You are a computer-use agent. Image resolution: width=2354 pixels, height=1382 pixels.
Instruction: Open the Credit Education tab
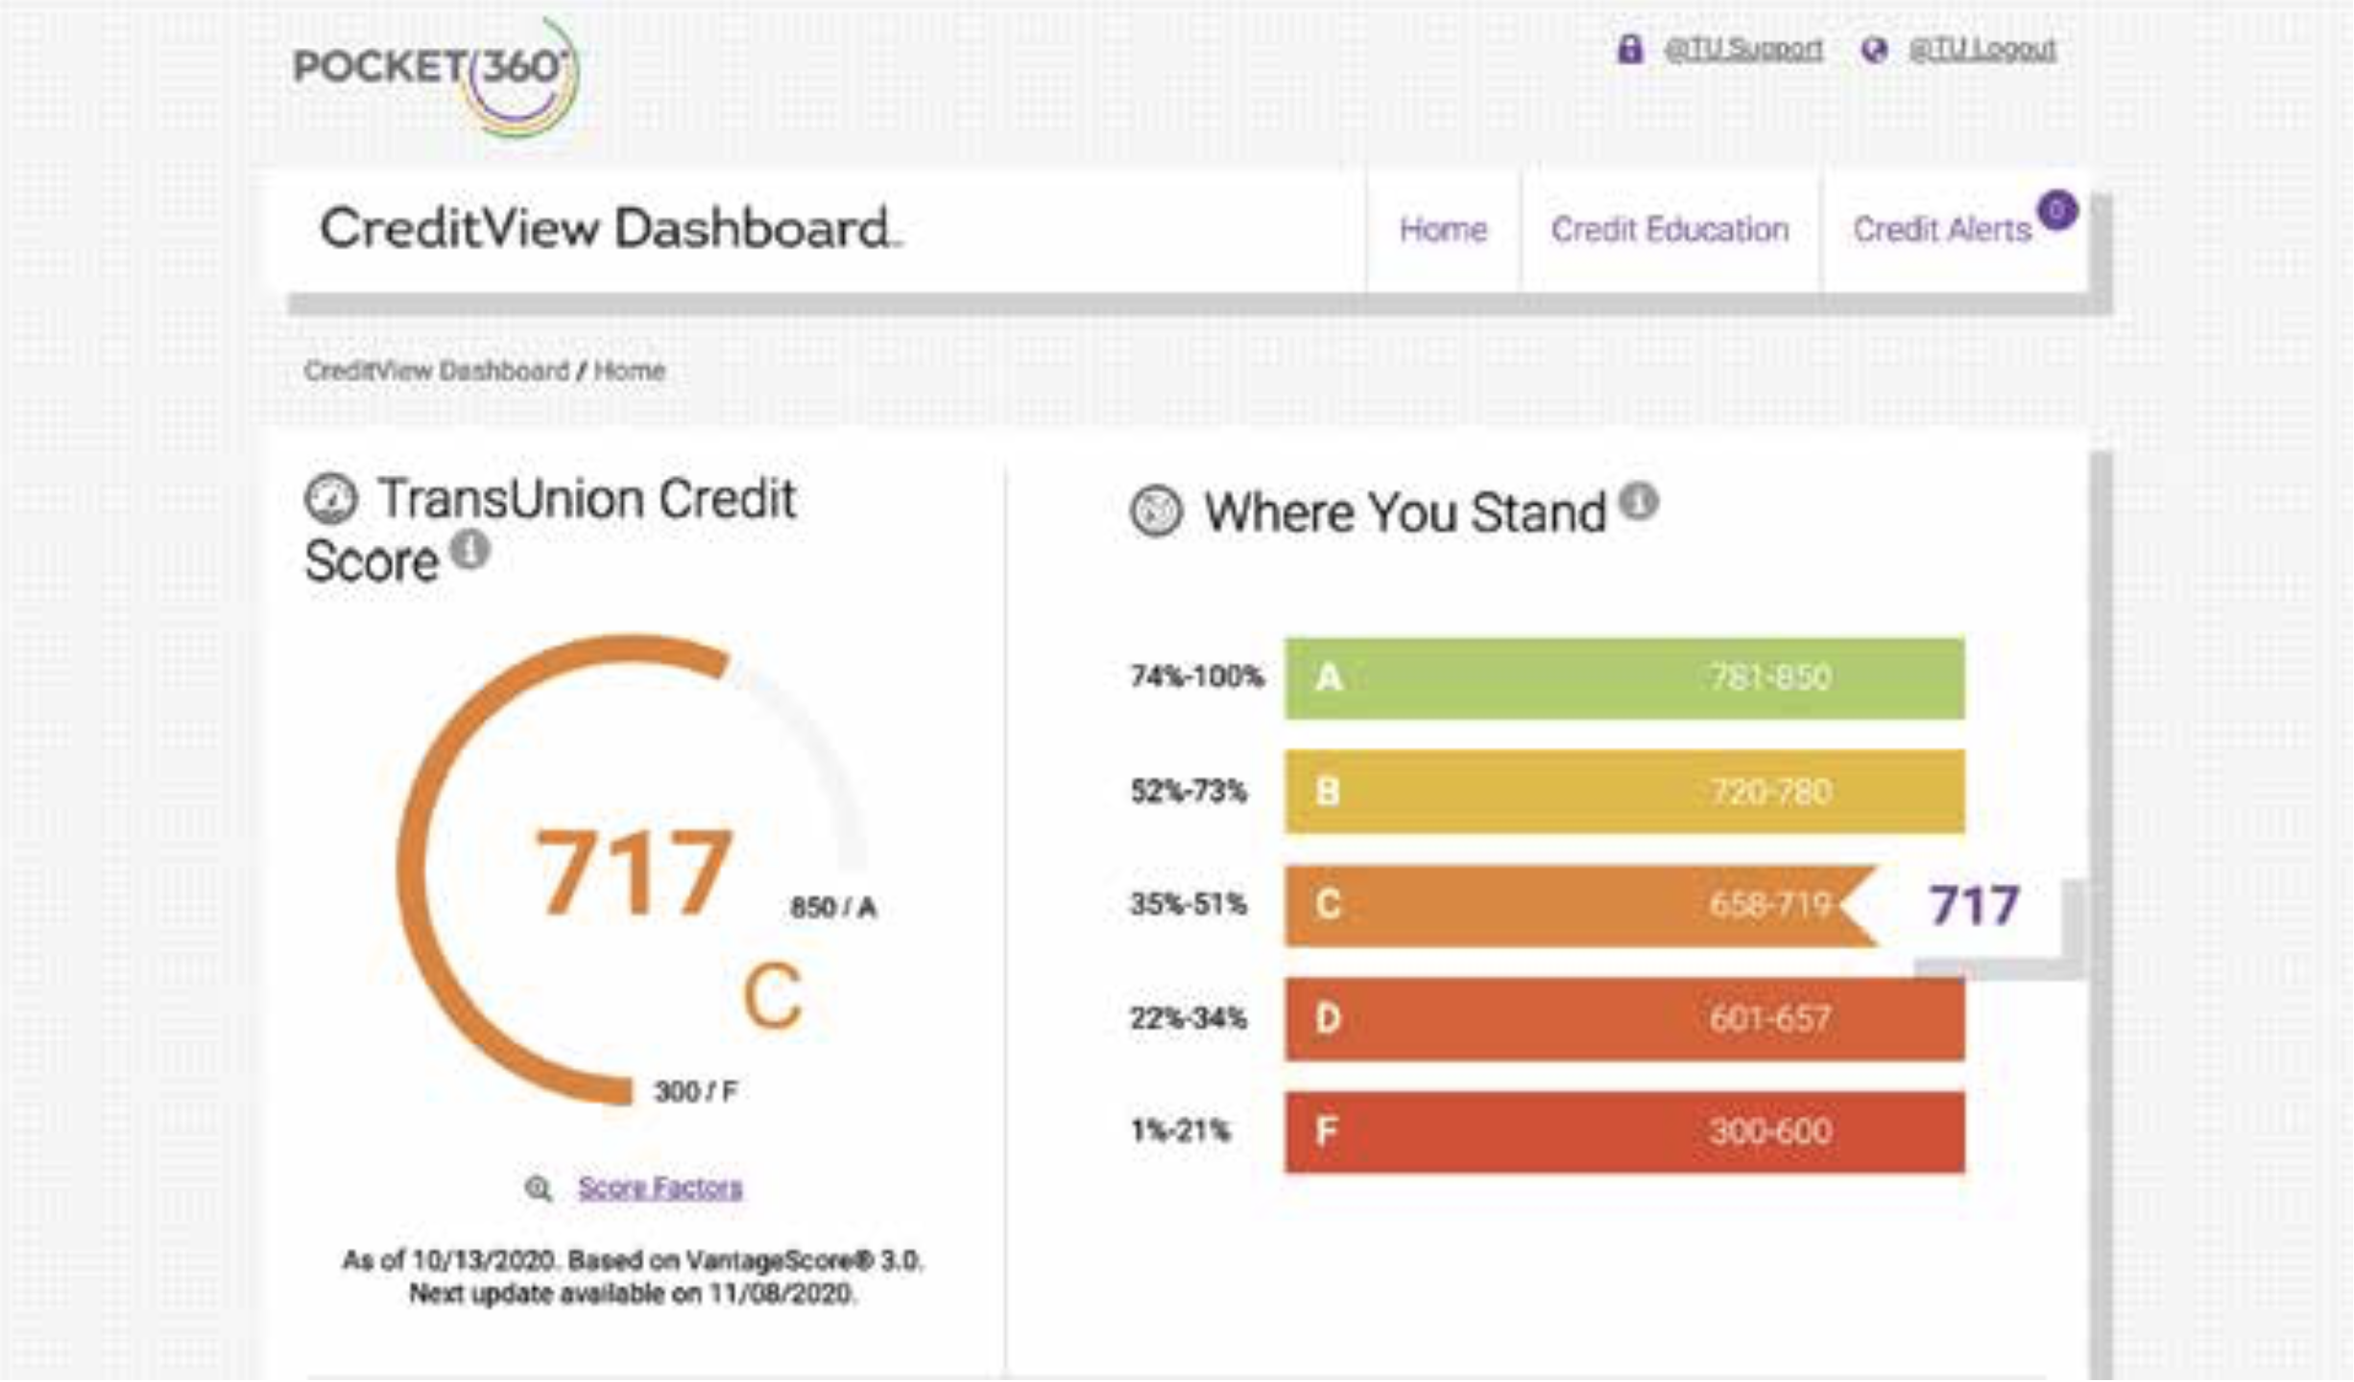click(1669, 229)
